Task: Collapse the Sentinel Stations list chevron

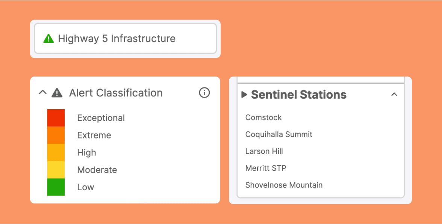Action: coord(394,95)
